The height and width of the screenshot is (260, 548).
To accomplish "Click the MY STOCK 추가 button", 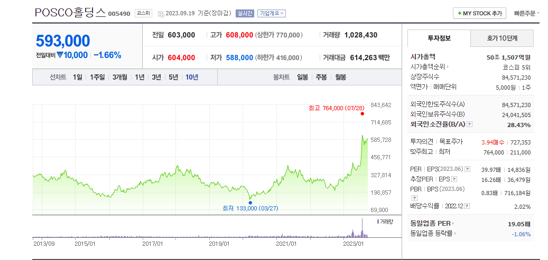I will (x=479, y=13).
